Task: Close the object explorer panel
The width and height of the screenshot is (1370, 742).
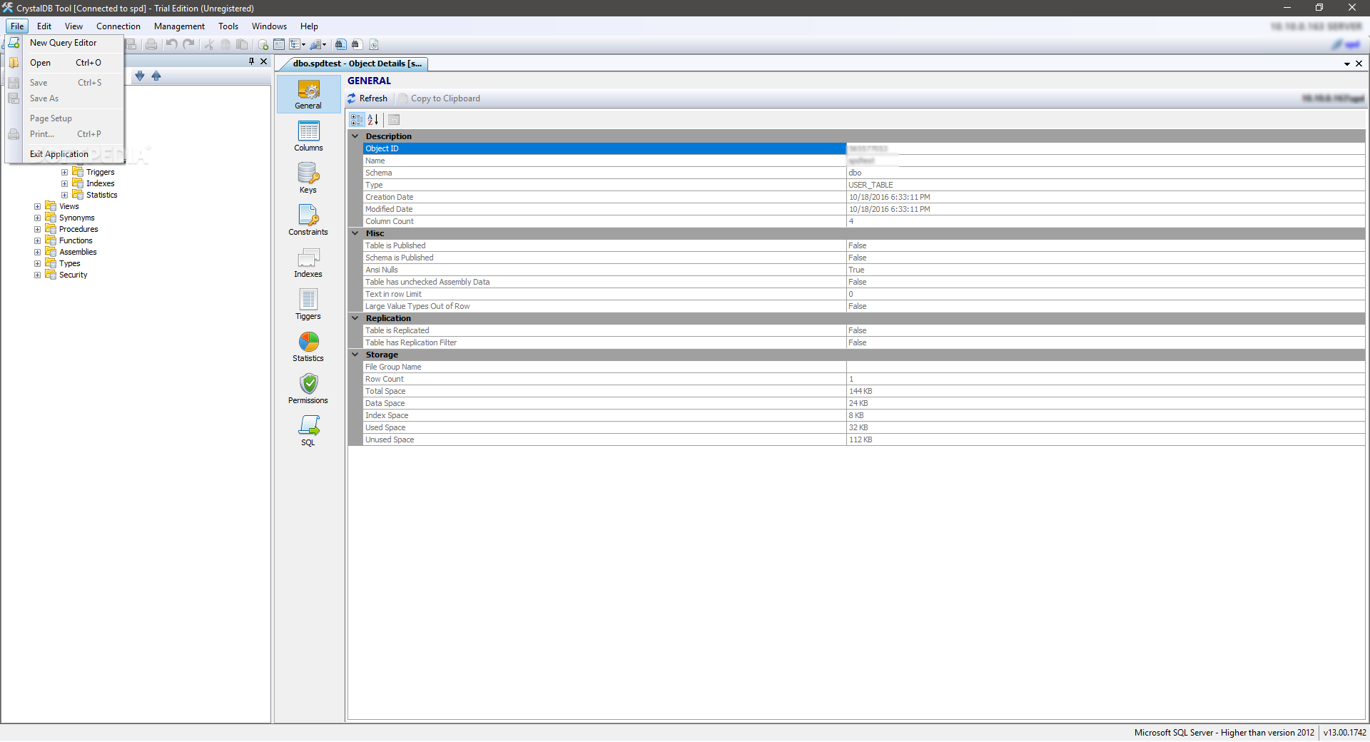Action: tap(264, 61)
